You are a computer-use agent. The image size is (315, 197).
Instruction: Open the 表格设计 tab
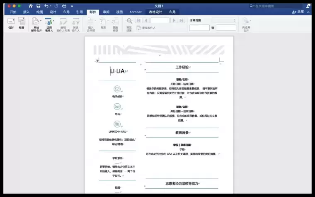tap(155, 12)
